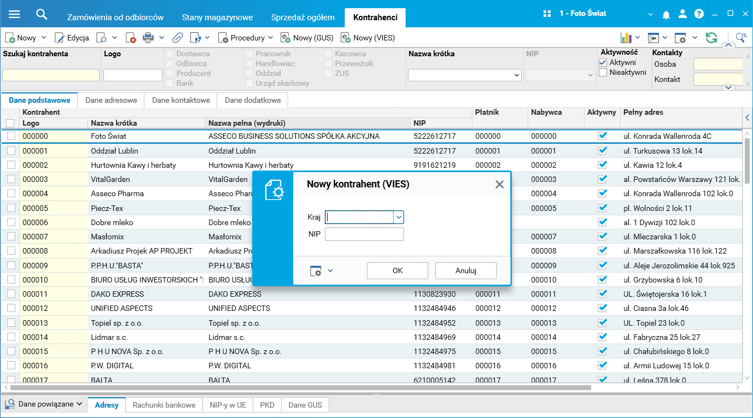Click the NIP input field in dialog

point(364,234)
